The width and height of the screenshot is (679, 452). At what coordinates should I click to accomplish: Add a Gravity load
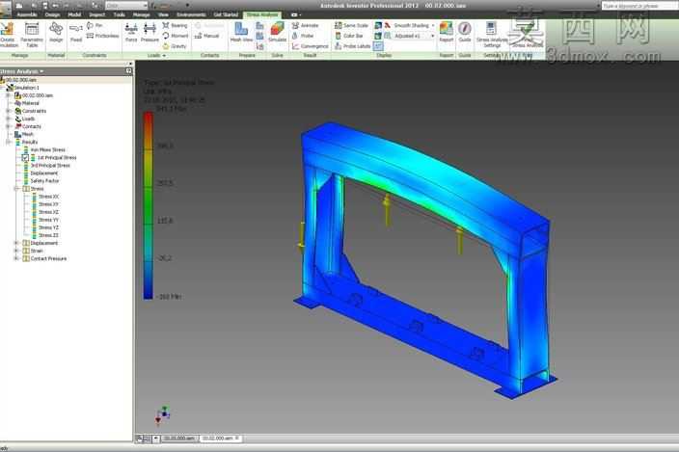(174, 46)
